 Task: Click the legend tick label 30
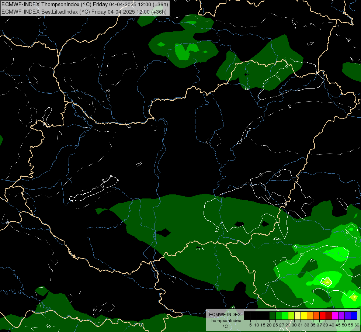(x=294, y=325)
